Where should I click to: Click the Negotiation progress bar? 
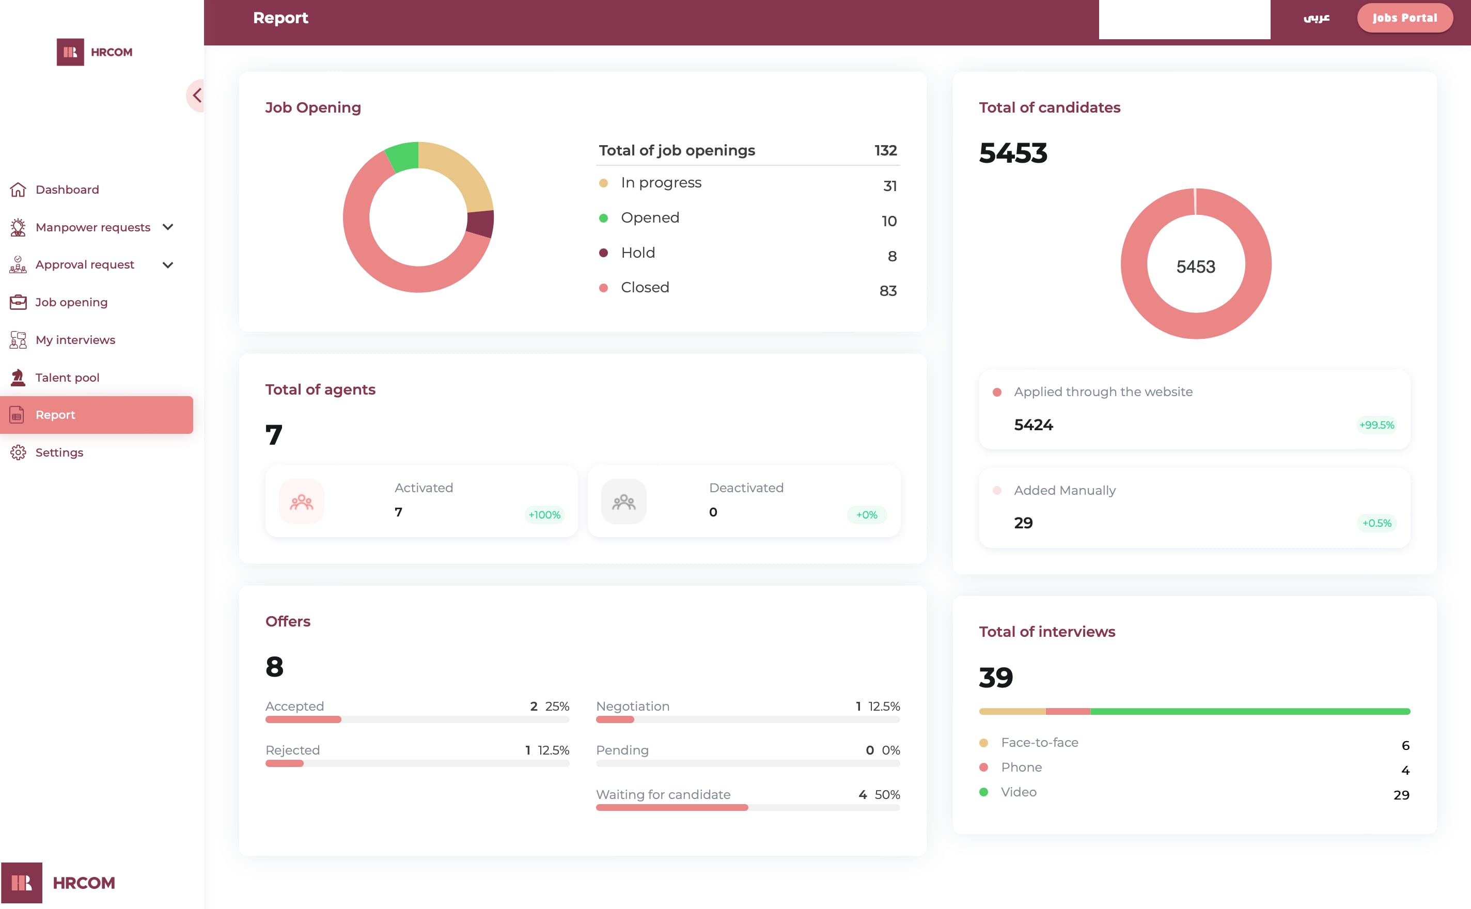point(748,719)
